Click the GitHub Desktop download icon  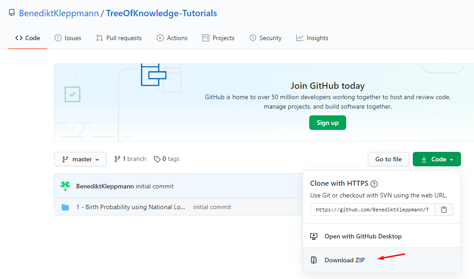[x=314, y=236]
